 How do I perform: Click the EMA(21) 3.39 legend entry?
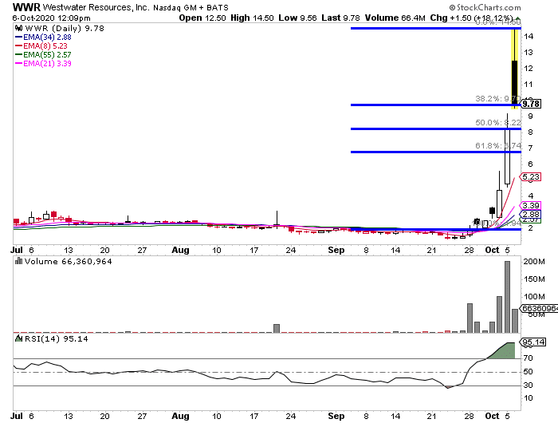click(43, 63)
